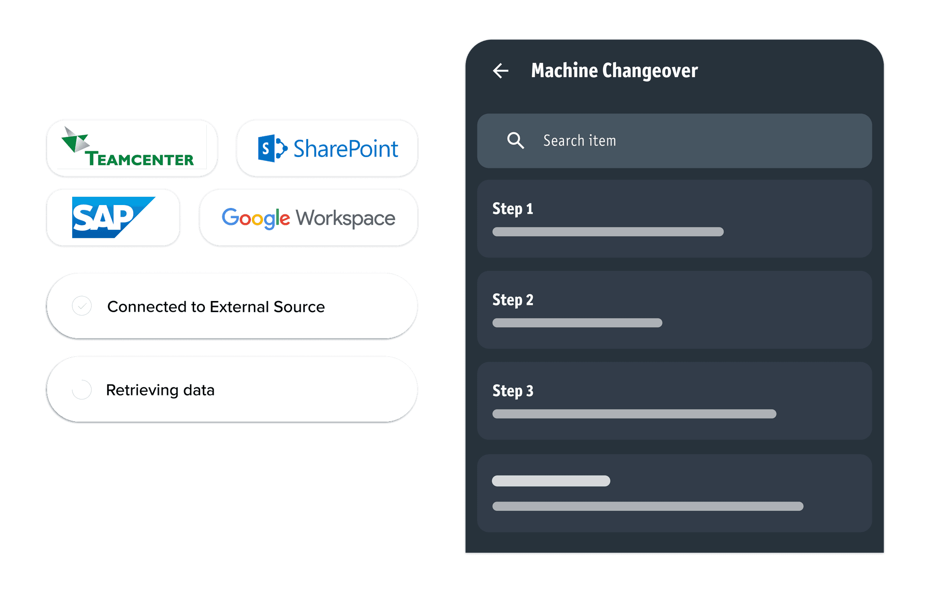Open the unlabeled placeholder card below Step 3

[674, 493]
